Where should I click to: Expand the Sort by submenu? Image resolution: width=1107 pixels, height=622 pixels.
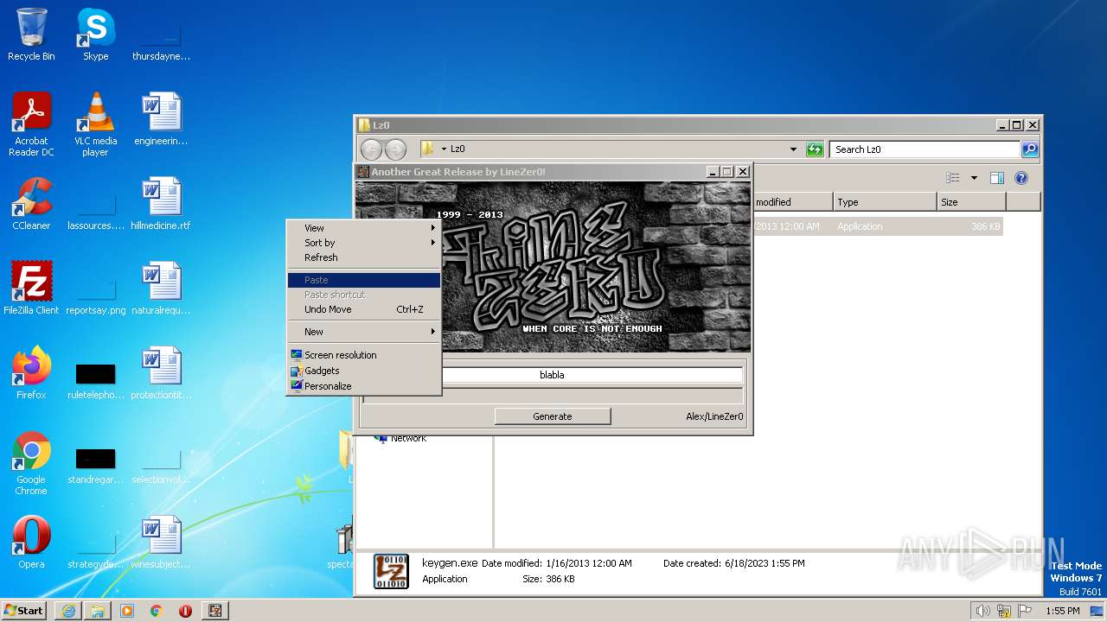pyautogui.click(x=364, y=243)
